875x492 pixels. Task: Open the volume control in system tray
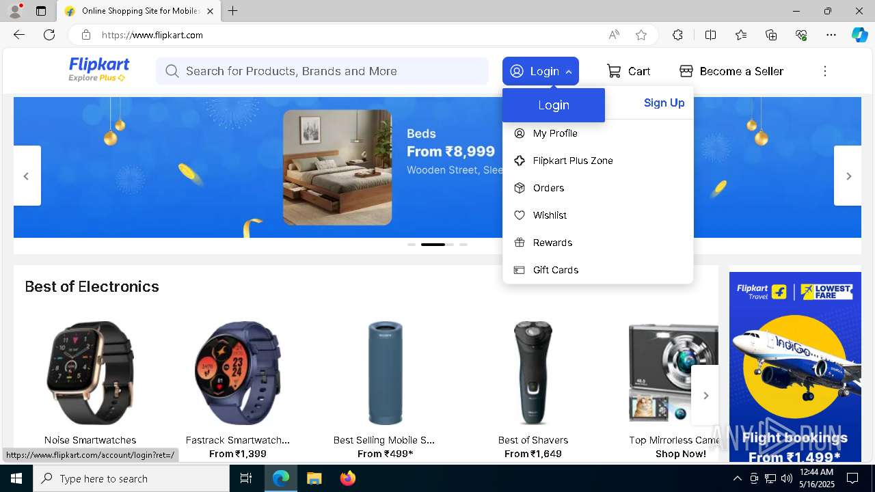[x=787, y=478]
